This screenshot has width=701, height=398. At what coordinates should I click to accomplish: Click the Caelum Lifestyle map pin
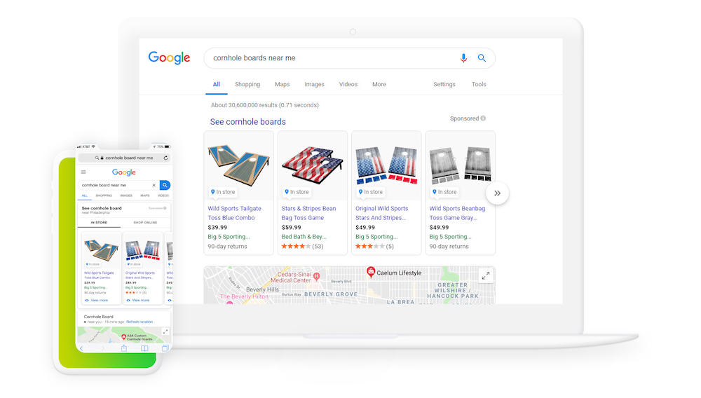pos(371,272)
